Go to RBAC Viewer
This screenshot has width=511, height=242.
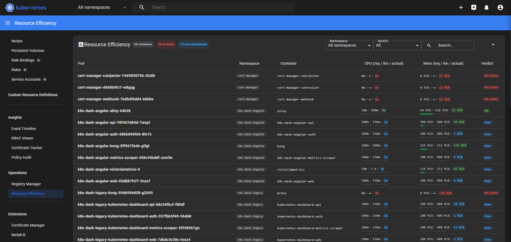point(22,138)
